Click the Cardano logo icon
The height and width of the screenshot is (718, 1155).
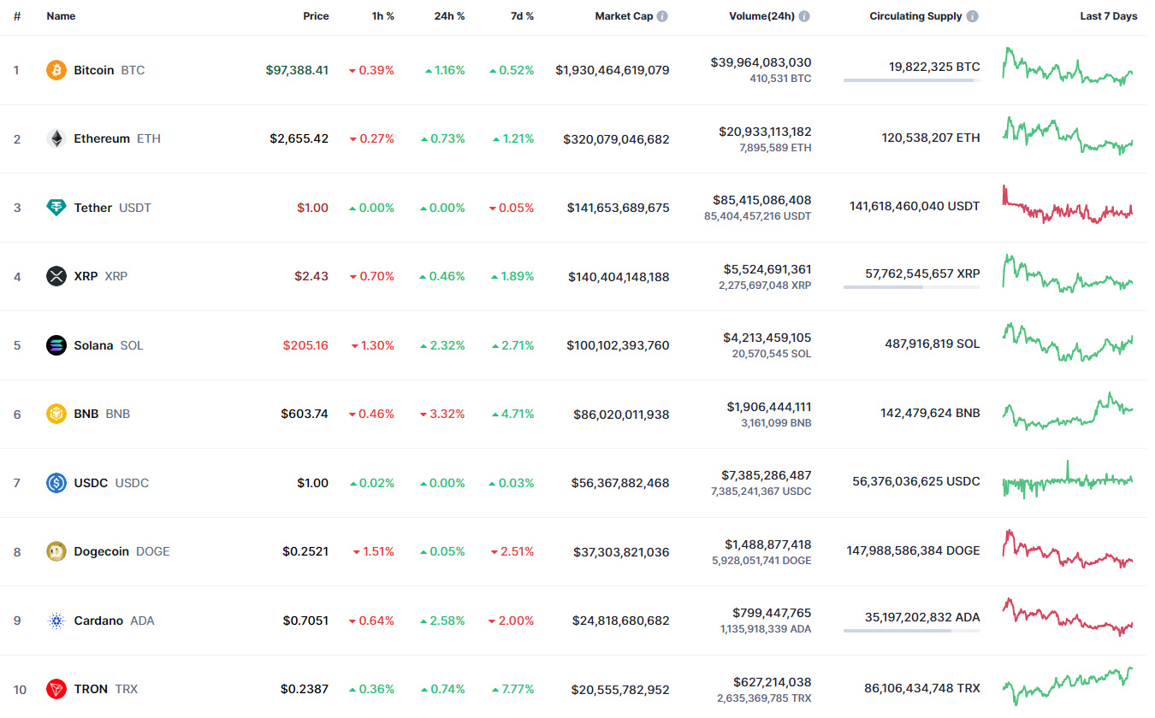(56, 621)
